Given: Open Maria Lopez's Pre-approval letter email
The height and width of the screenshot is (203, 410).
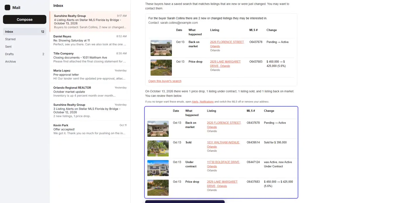Looking at the screenshot, I should 90,74.
